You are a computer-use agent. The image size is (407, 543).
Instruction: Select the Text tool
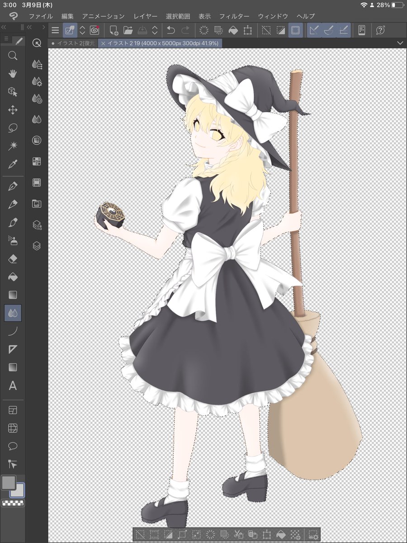pyautogui.click(x=13, y=386)
